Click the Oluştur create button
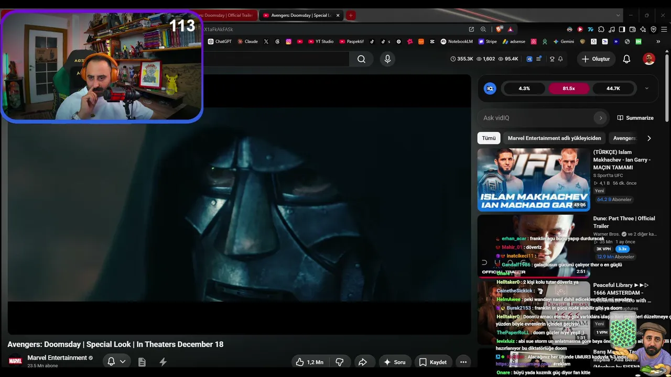This screenshot has width=671, height=377. click(x=596, y=59)
